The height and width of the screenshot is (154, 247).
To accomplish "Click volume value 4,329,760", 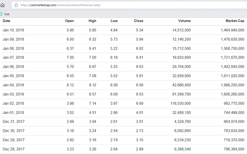I will tap(183, 121).
